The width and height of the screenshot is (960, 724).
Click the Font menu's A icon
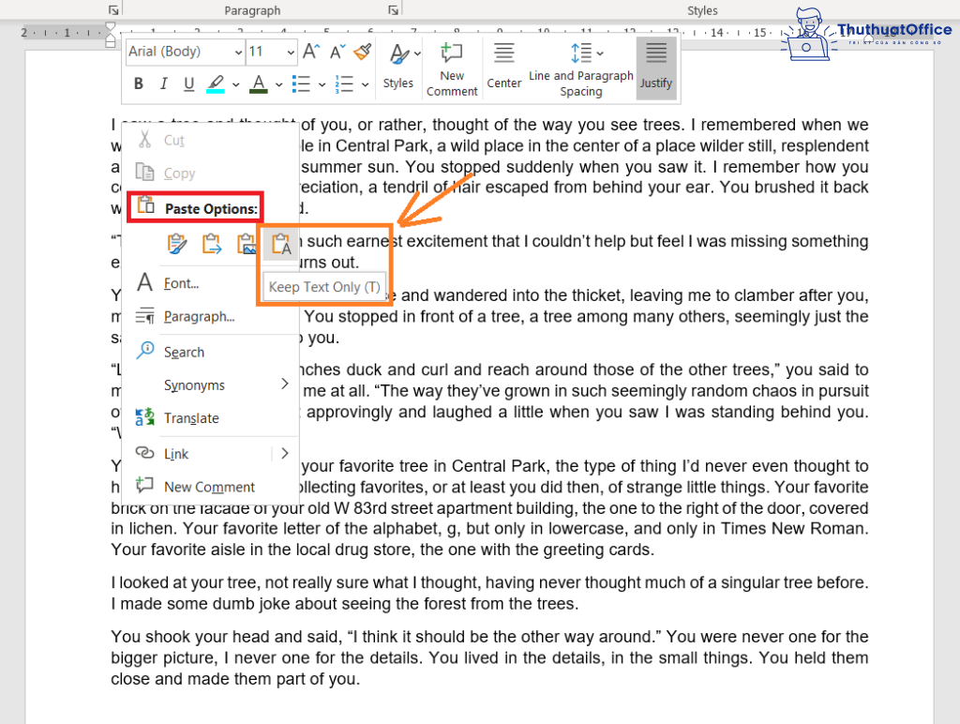coord(144,282)
